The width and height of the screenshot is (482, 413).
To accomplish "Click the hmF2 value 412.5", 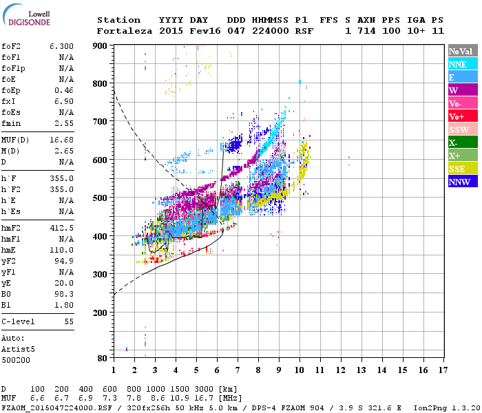I will (61, 229).
